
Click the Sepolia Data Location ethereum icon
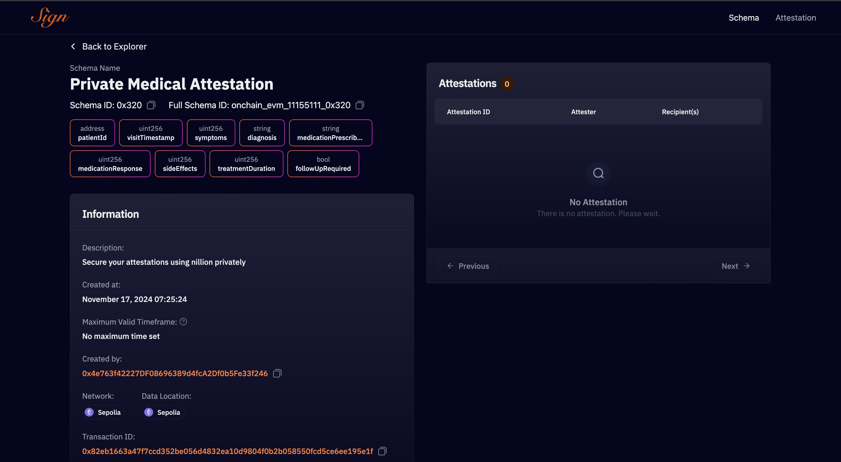(149, 412)
